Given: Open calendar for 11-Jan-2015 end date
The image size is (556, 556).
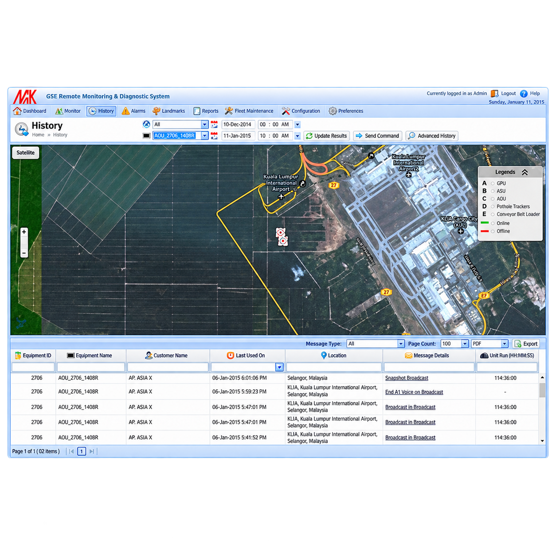Looking at the screenshot, I should pos(214,136).
